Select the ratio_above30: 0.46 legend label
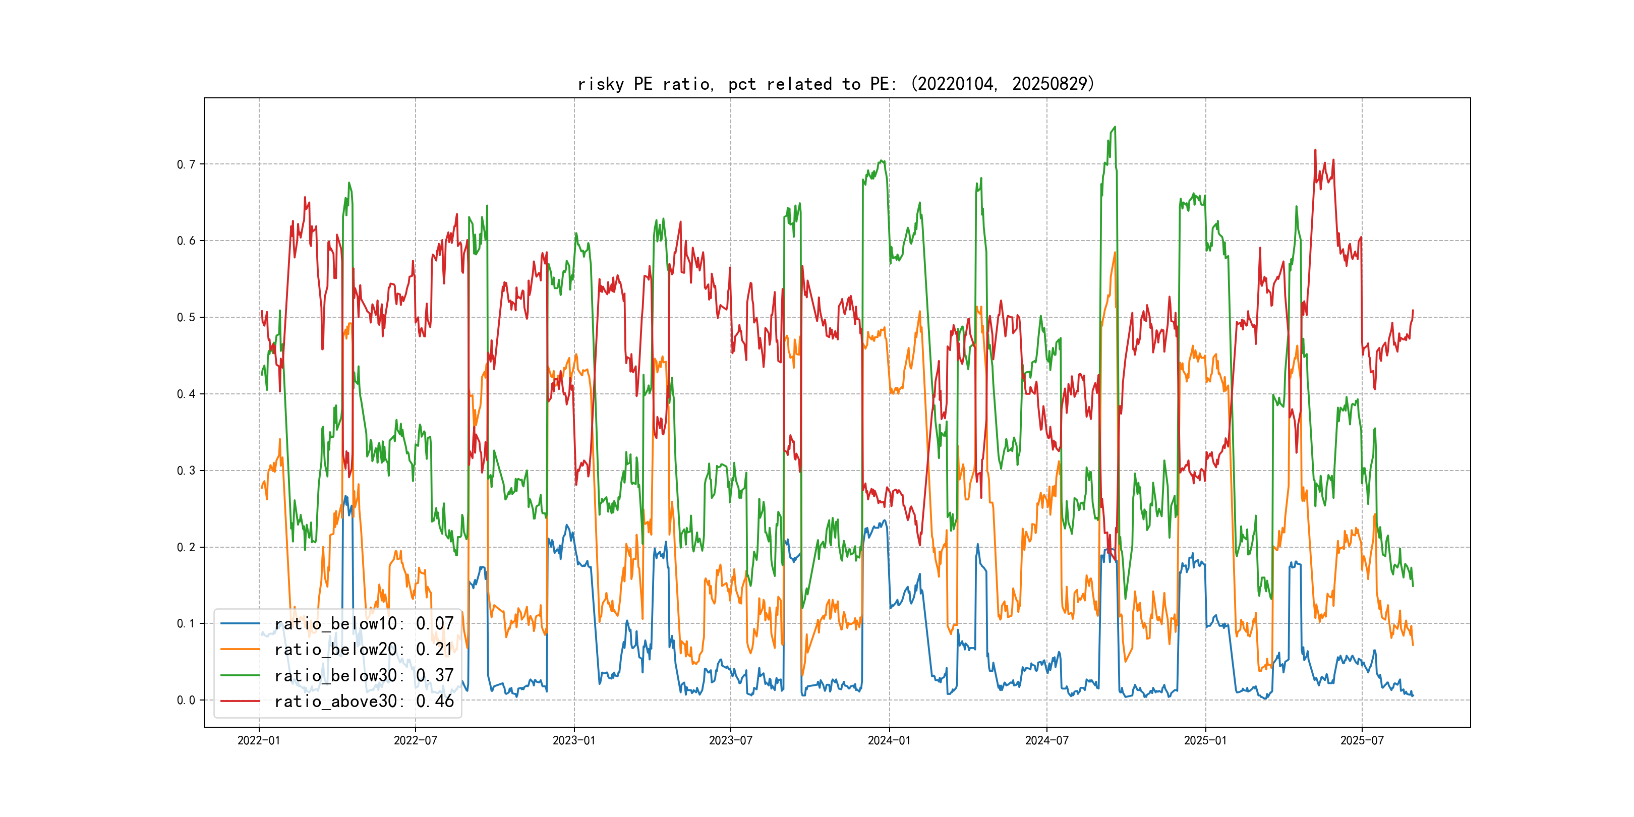 (x=364, y=701)
